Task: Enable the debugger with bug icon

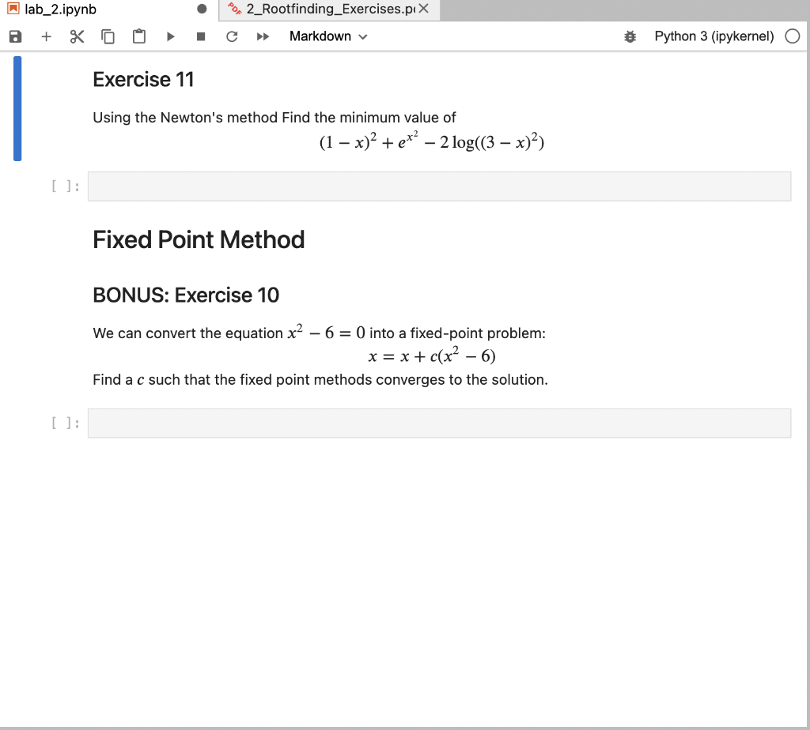Action: pyautogui.click(x=630, y=36)
